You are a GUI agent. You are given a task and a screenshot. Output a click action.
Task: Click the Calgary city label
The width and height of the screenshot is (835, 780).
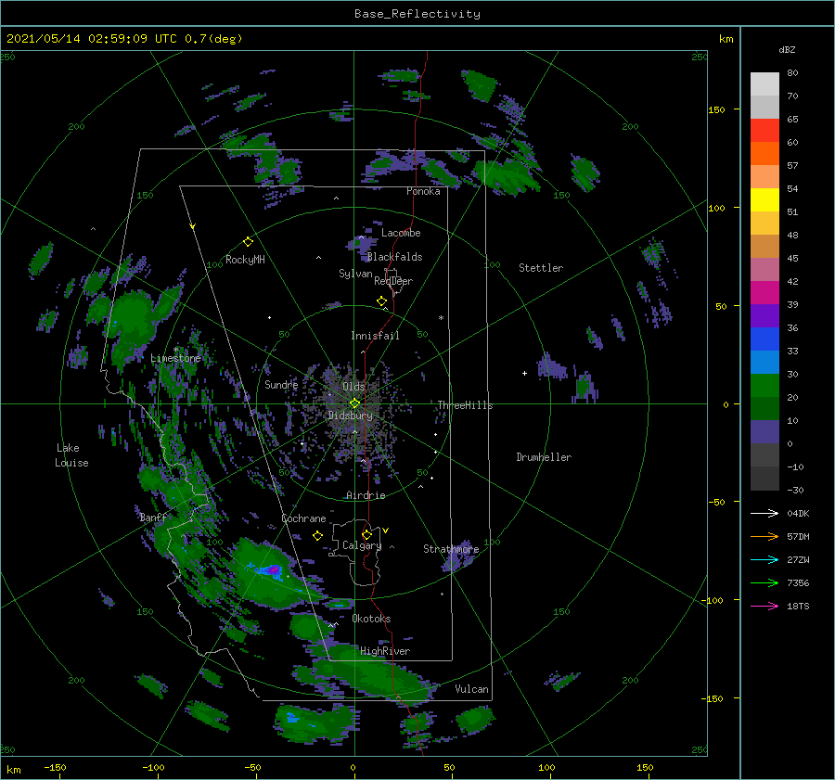coord(362,545)
